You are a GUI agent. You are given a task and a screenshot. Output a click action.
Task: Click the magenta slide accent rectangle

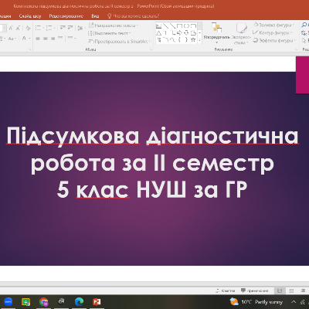point(302,75)
